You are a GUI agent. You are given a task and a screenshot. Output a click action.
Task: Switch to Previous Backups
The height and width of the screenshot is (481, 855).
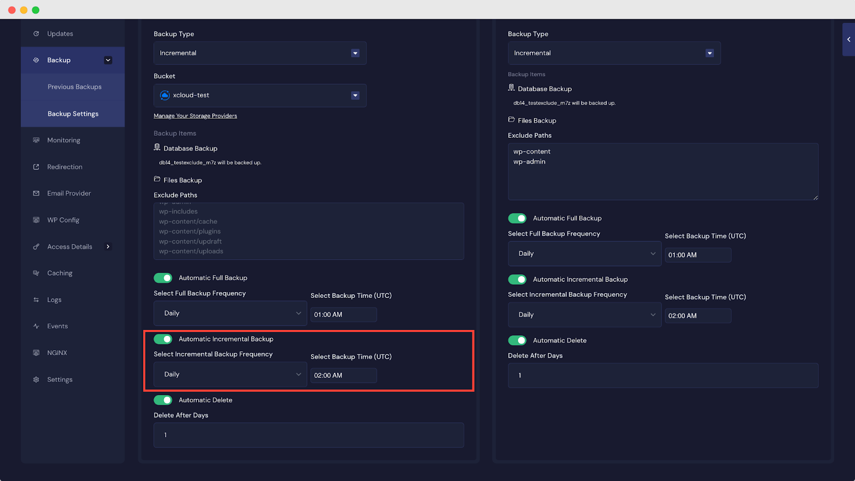[74, 86]
